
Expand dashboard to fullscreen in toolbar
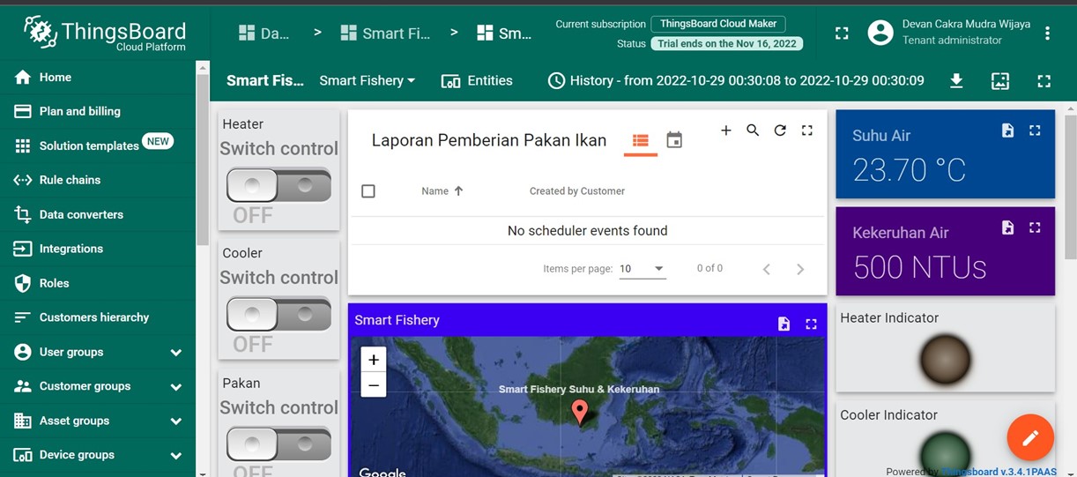pyautogui.click(x=1044, y=81)
